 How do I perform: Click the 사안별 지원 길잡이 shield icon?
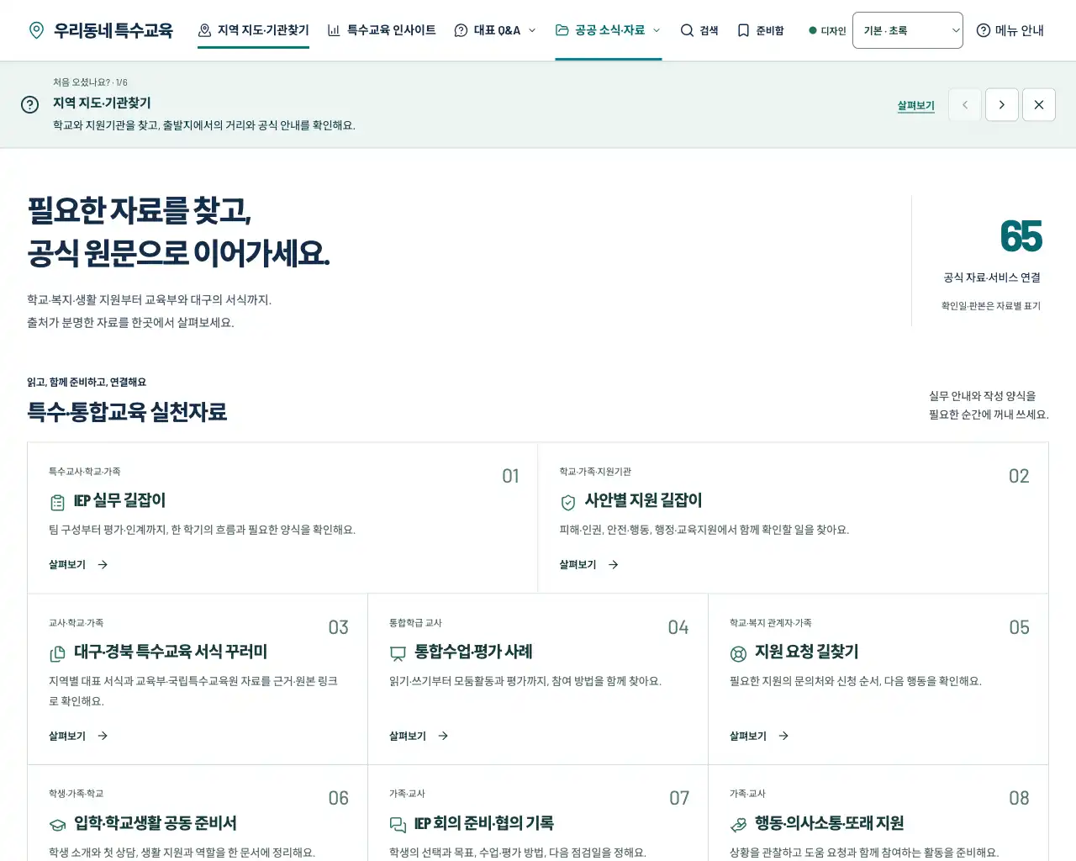click(568, 502)
